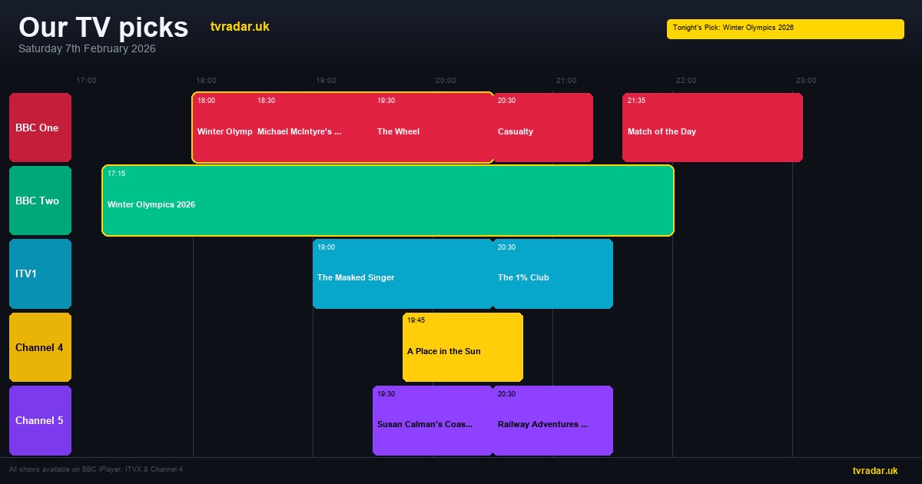Click the tvradar.uk link in the footer

(874, 470)
